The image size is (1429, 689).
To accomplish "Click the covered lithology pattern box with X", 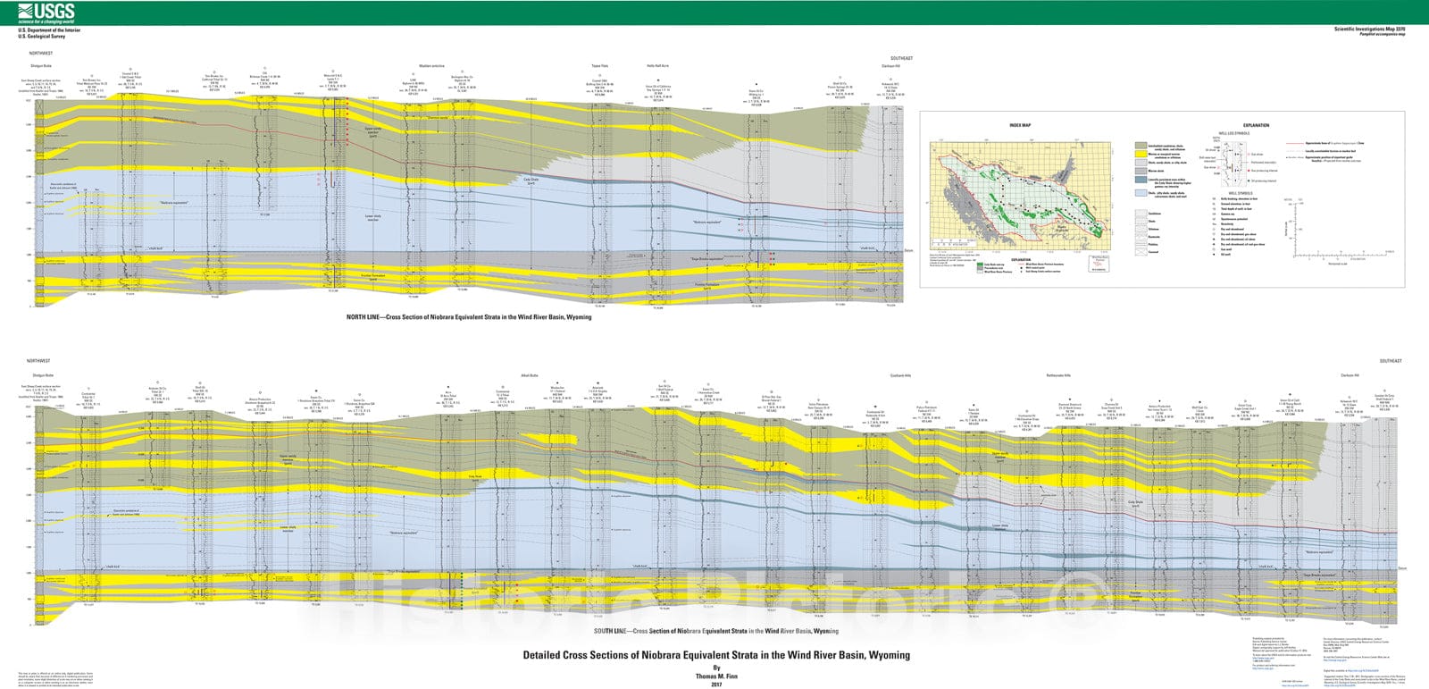I will pyautogui.click(x=1141, y=252).
